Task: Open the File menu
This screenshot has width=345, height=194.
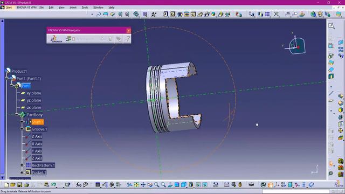Action: 42,8
